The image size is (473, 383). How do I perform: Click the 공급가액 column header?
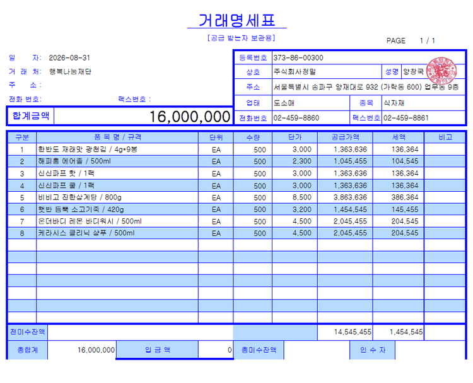coord(345,138)
